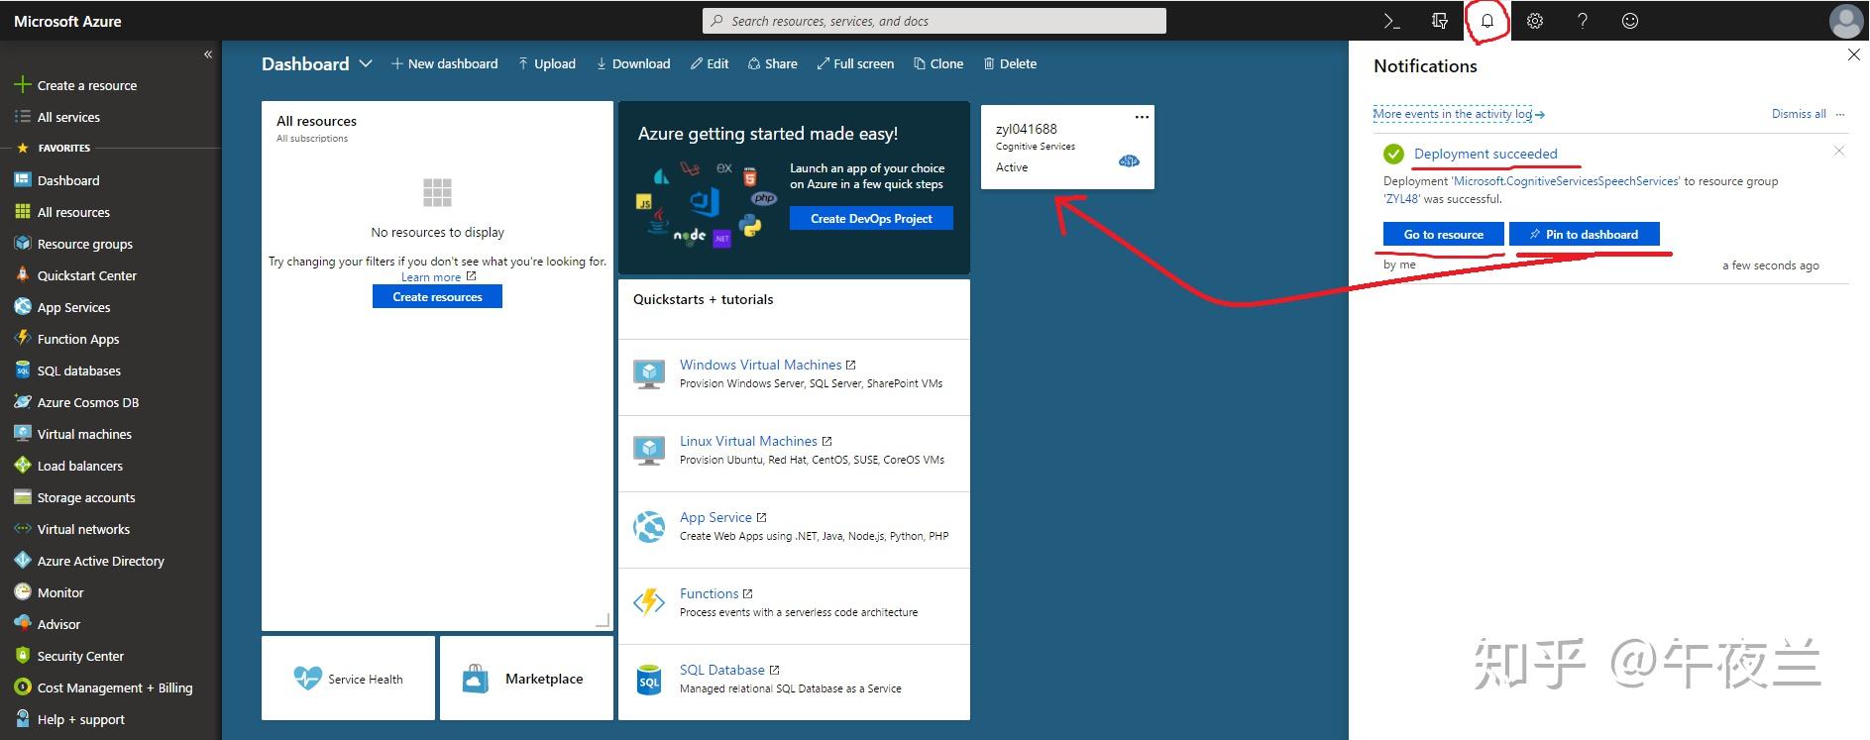Open the Marketplace tile
1870x740 pixels.
click(526, 679)
